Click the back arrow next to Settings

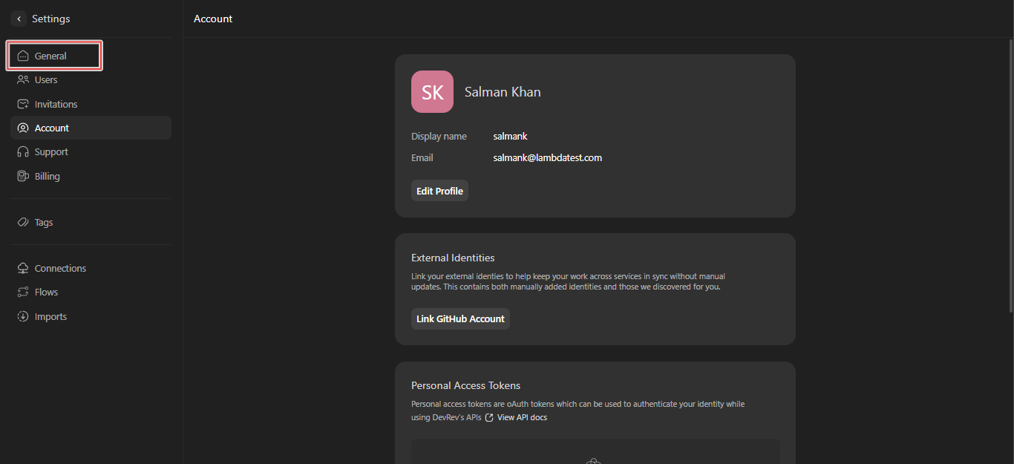coord(19,19)
